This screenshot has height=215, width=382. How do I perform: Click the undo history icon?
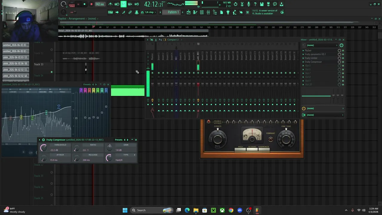(x=235, y=4)
